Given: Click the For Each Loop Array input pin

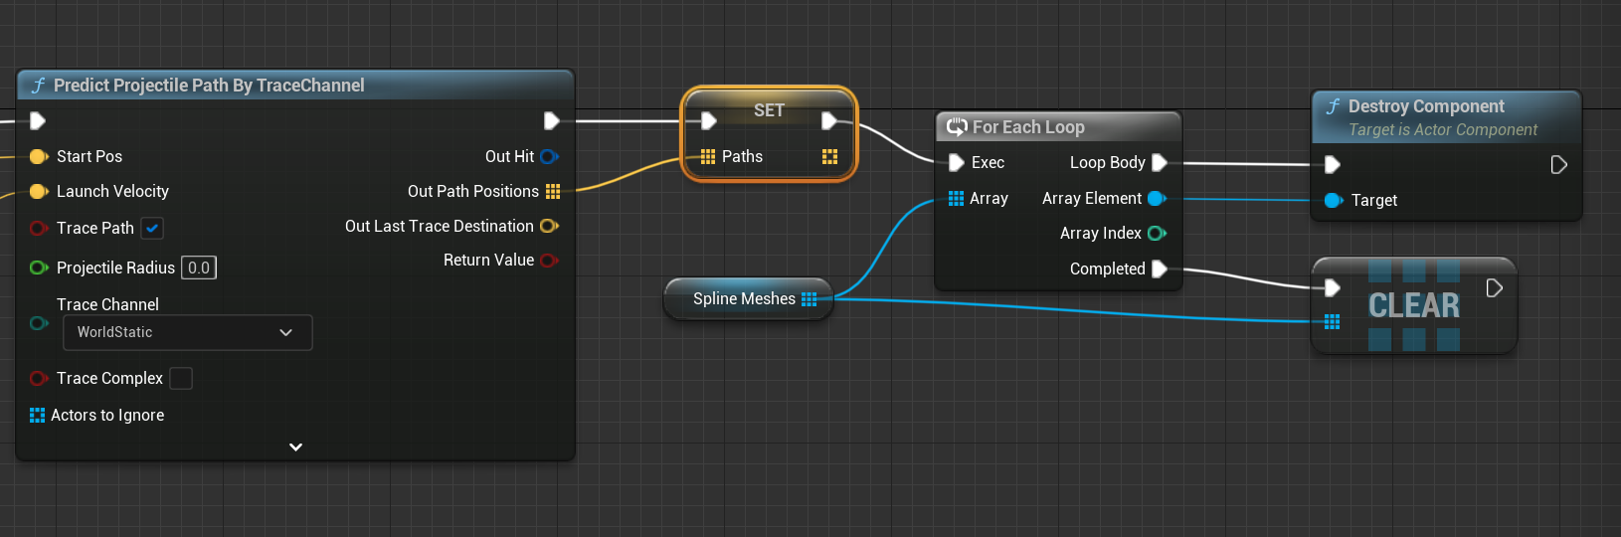Looking at the screenshot, I should point(956,198).
